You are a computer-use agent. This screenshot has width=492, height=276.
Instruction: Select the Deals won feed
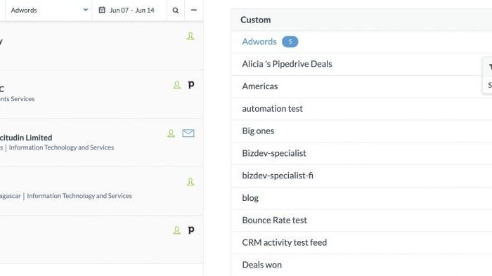click(x=361, y=265)
